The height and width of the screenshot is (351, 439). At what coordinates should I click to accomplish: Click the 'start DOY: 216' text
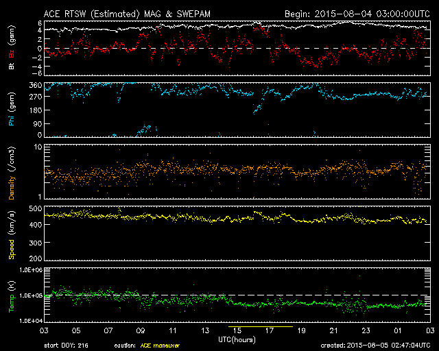point(66,346)
